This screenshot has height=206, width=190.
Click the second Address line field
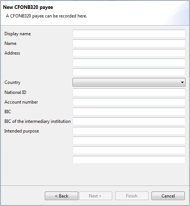(129, 62)
